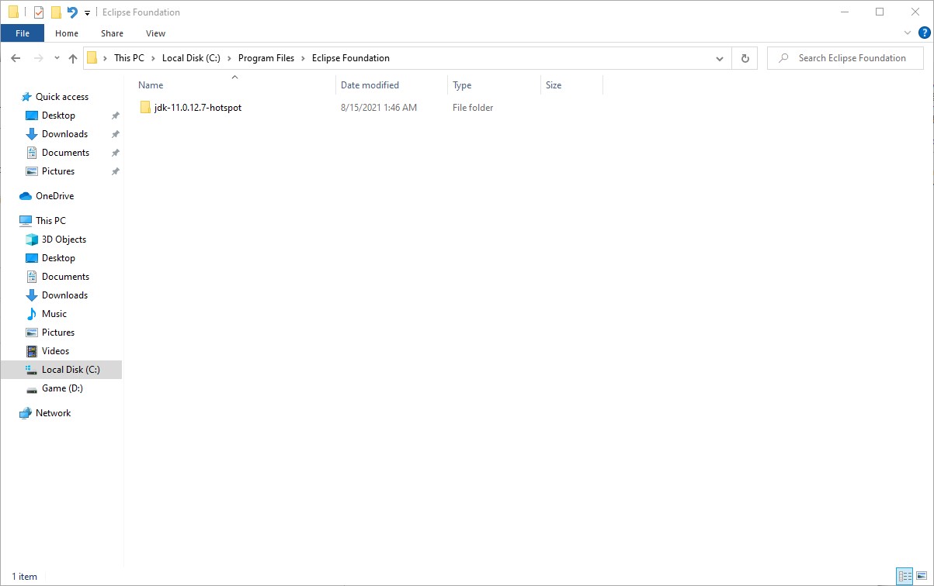This screenshot has width=934, height=586.
Task: Expand the chevron before This PC breadcrumb
Action: pyautogui.click(x=106, y=58)
